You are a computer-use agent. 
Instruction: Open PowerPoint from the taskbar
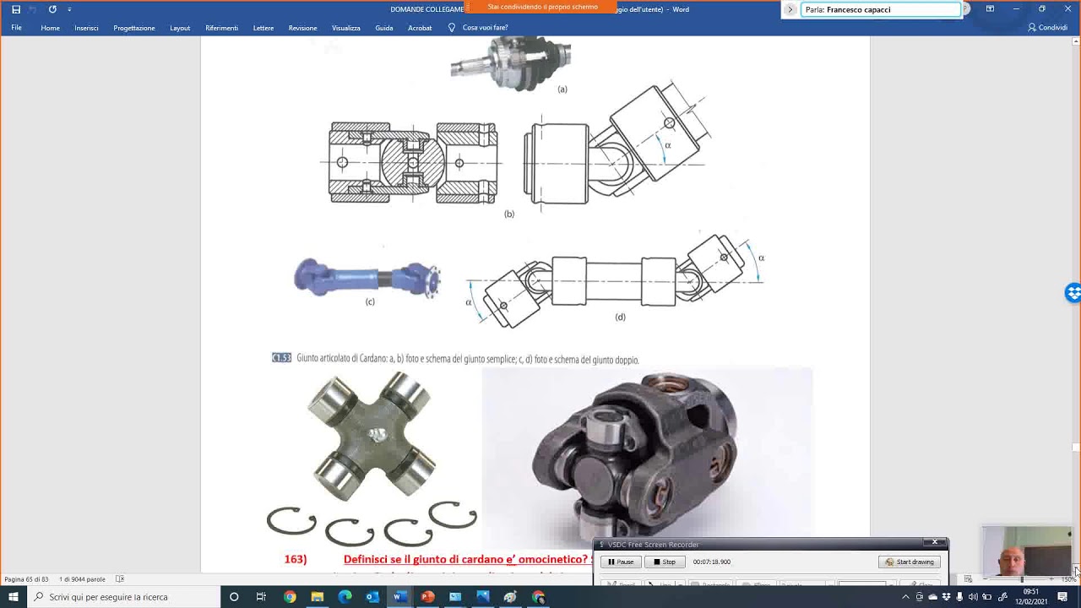[x=427, y=597]
